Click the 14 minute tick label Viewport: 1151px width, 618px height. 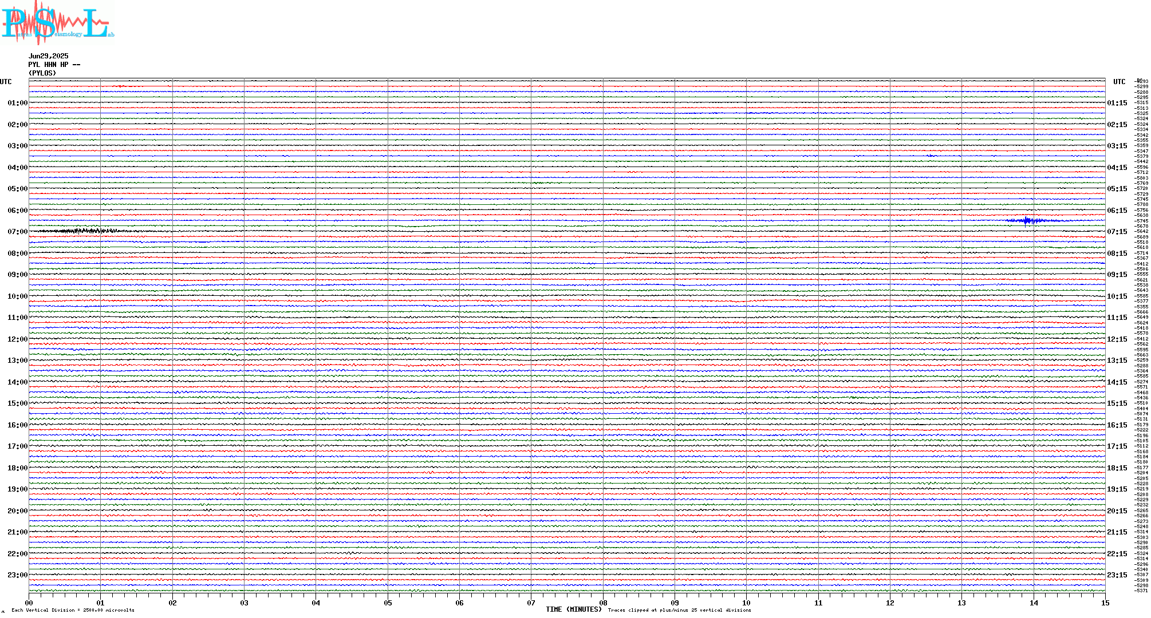1034,603
